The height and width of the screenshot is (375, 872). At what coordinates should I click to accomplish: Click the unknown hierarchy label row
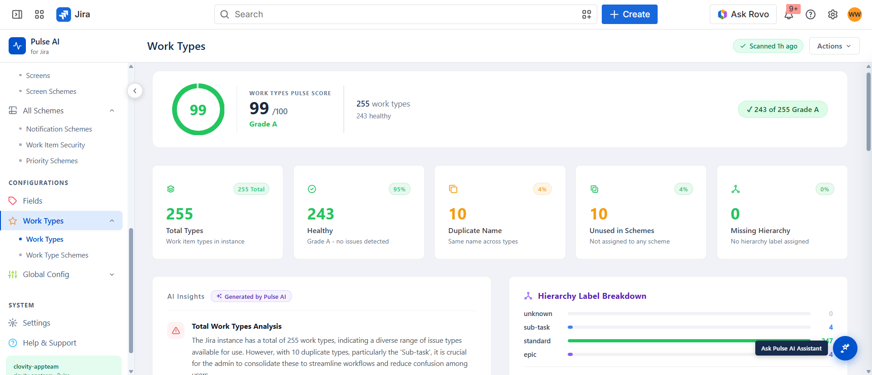point(679,314)
